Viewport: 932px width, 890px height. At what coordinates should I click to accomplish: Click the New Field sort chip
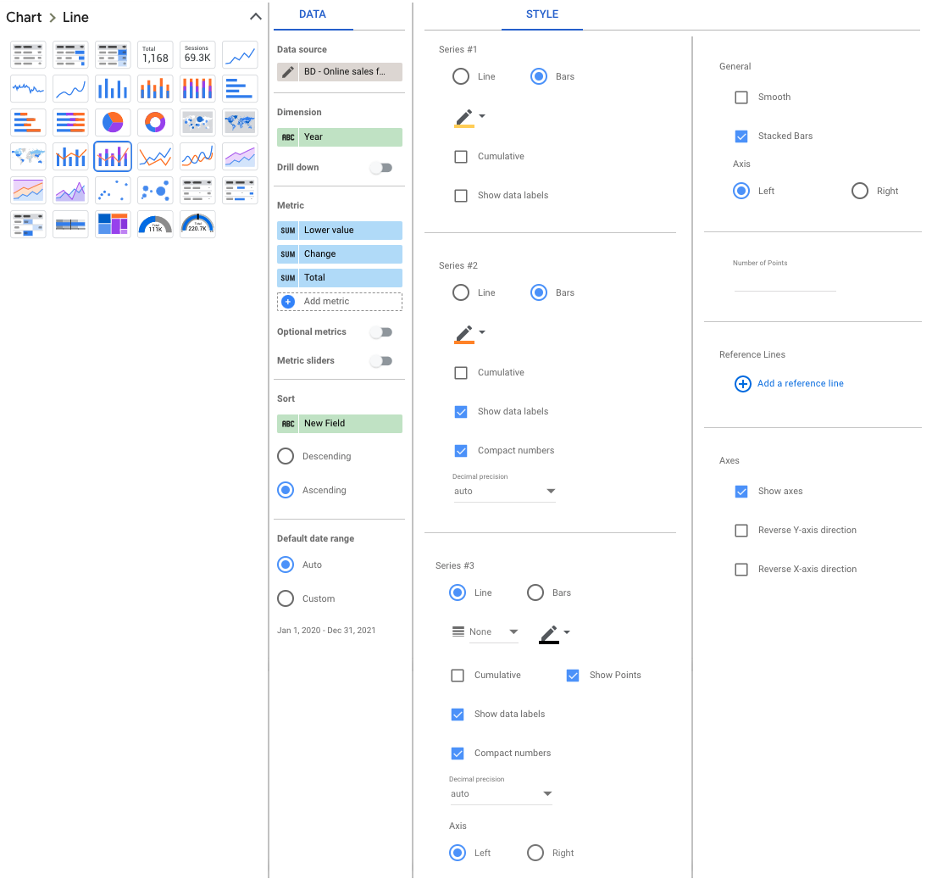340,423
